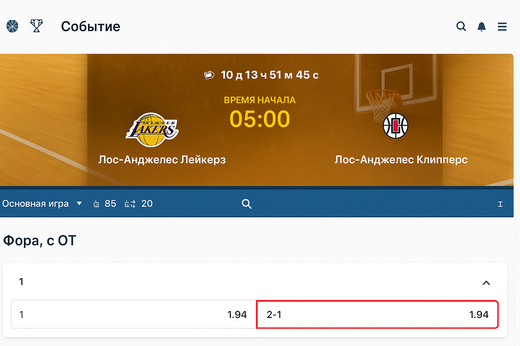520x346 pixels.
Task: Search markets using blue bar magnifier
Action: tap(246, 204)
